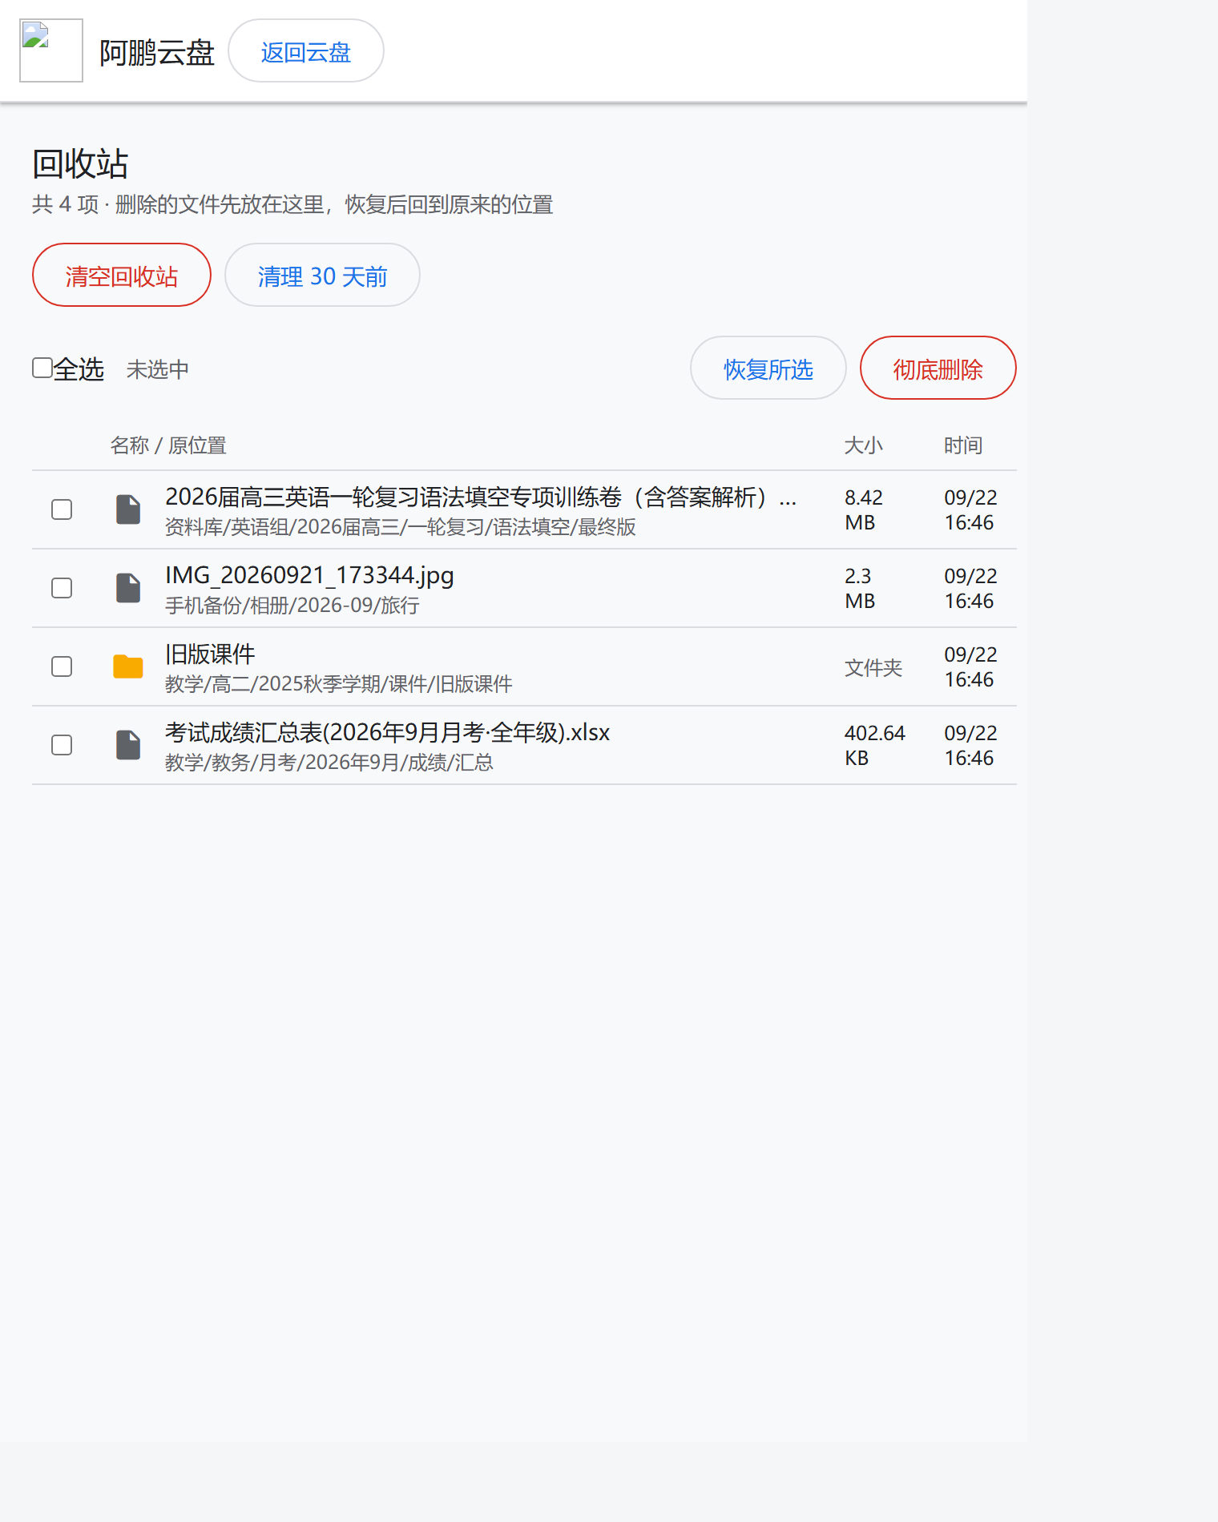Click path 教学/高二/2025秋季学期/课件/旧版课件
The image size is (1218, 1522).
[x=338, y=684]
